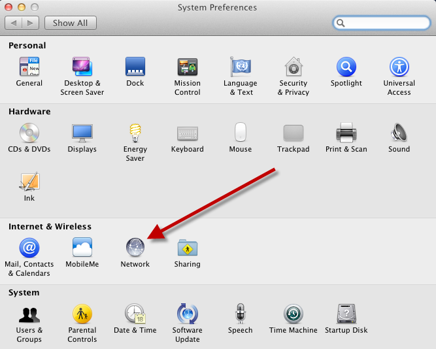Open MobileMe cloud settings

tap(82, 248)
